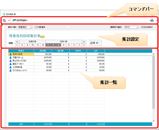159x130 pixels.
Task: Click the person icon beside 千曲川ホーム
Action: [x=10, y=58]
